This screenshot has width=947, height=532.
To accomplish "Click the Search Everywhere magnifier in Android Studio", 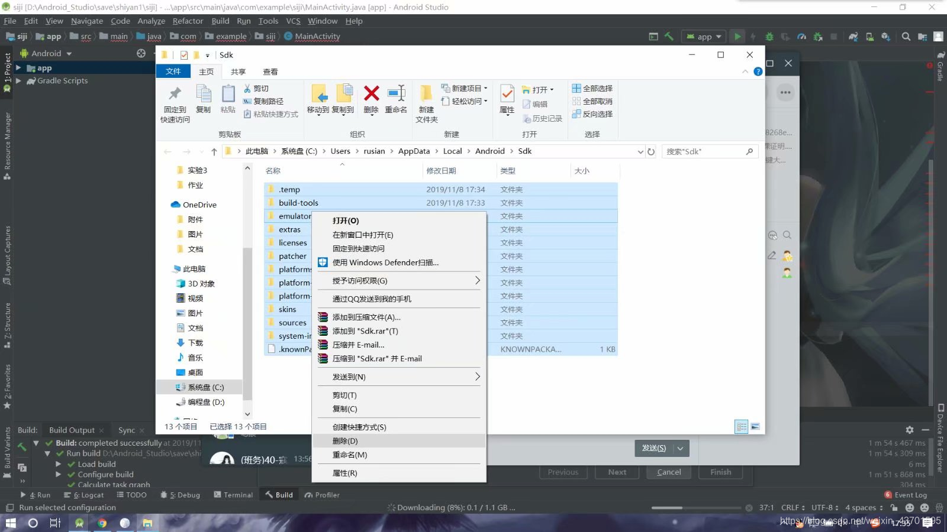I will (906, 37).
